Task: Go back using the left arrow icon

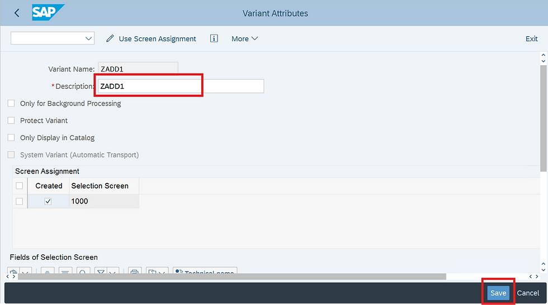Action: point(16,13)
